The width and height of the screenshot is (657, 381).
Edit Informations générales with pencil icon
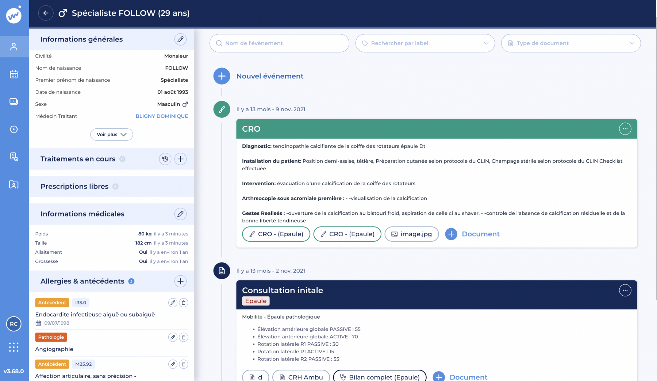coord(180,39)
